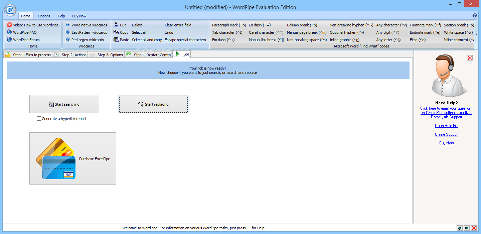
Task: Click Select all and copy
Action: (x=147, y=40)
